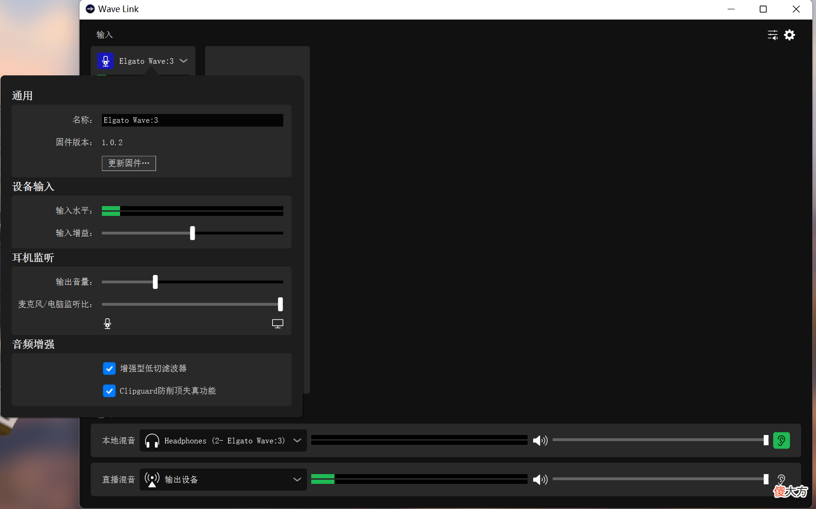Screen dimensions: 816x509
Task: Minimize the Wave Link window
Action: tap(731, 9)
